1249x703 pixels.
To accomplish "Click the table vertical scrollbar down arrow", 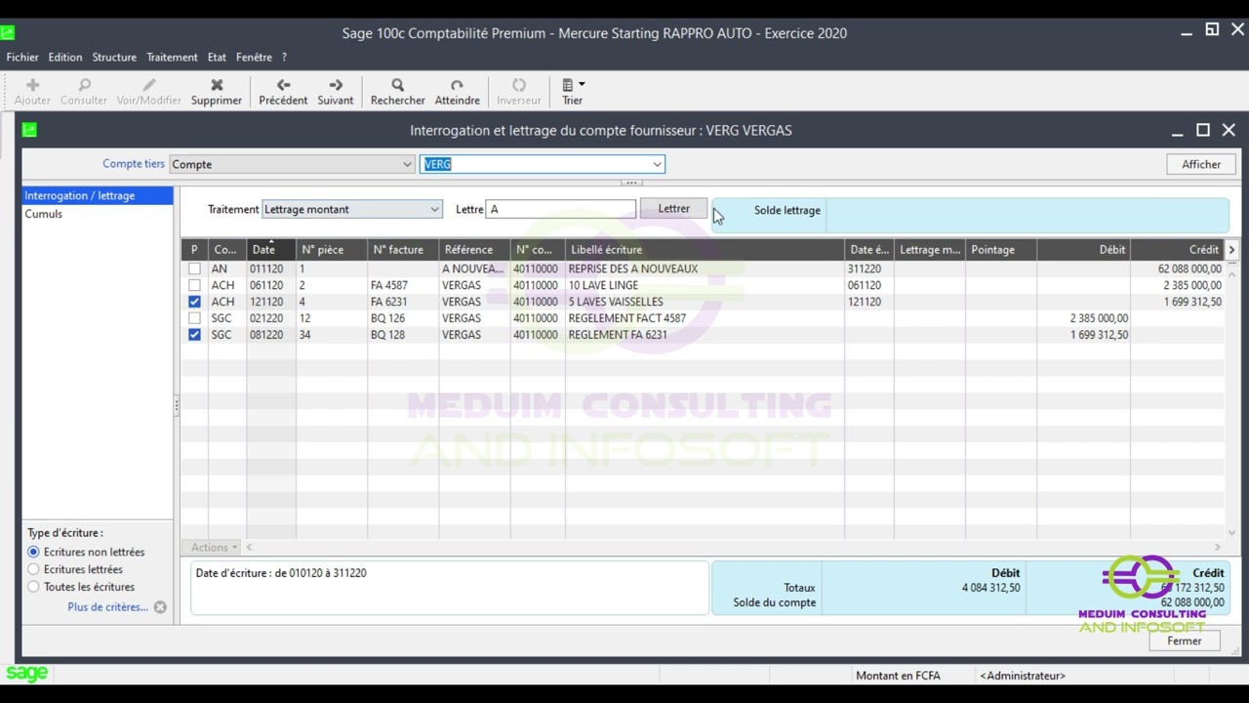I will [x=1231, y=532].
